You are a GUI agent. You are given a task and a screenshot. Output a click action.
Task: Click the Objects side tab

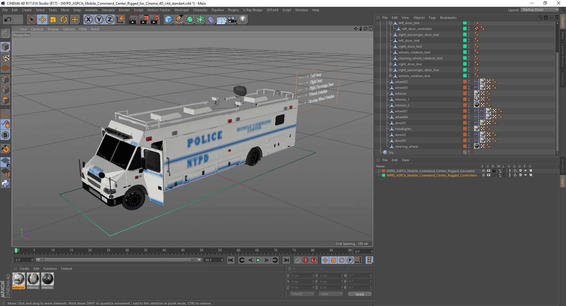(563, 21)
